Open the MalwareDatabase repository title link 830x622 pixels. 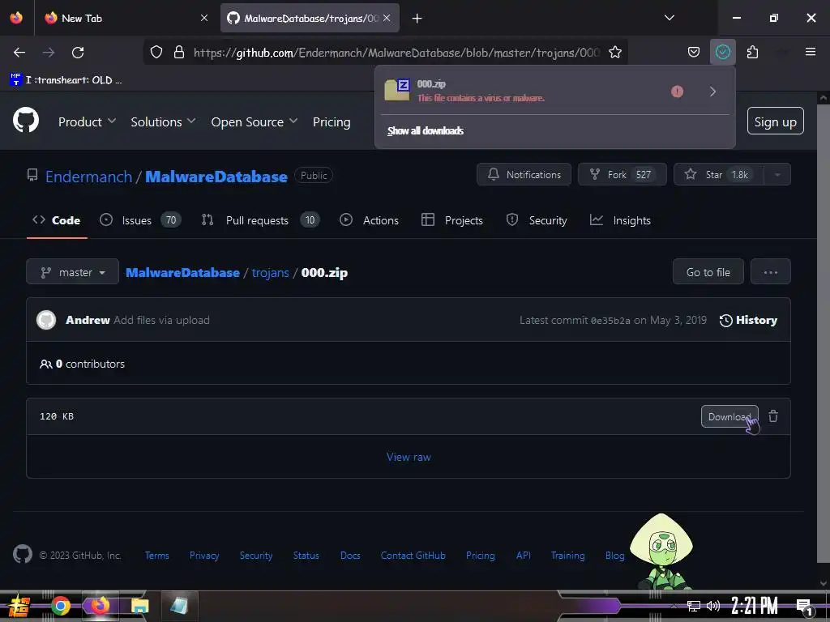(216, 176)
